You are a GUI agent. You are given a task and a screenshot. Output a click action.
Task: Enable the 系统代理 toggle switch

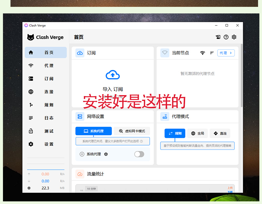(x=139, y=154)
